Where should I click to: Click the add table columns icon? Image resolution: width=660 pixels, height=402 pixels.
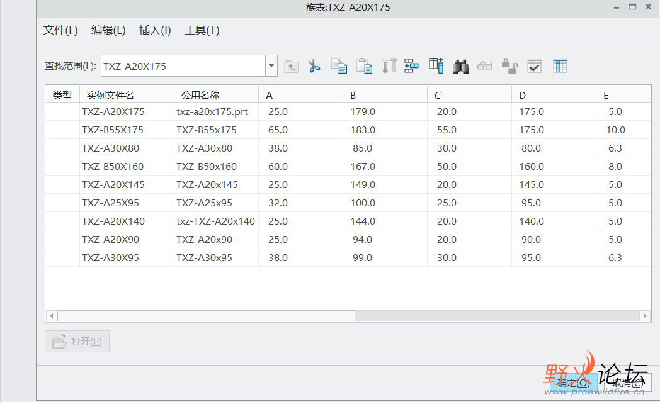(x=436, y=65)
